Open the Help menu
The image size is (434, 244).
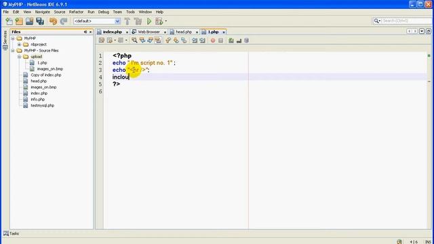[159, 12]
